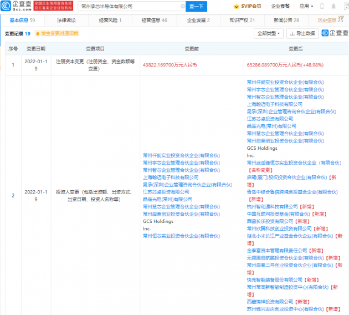Switch to the 经营风险 1 tab
The height and width of the screenshot is (315, 349).
pos(110,21)
